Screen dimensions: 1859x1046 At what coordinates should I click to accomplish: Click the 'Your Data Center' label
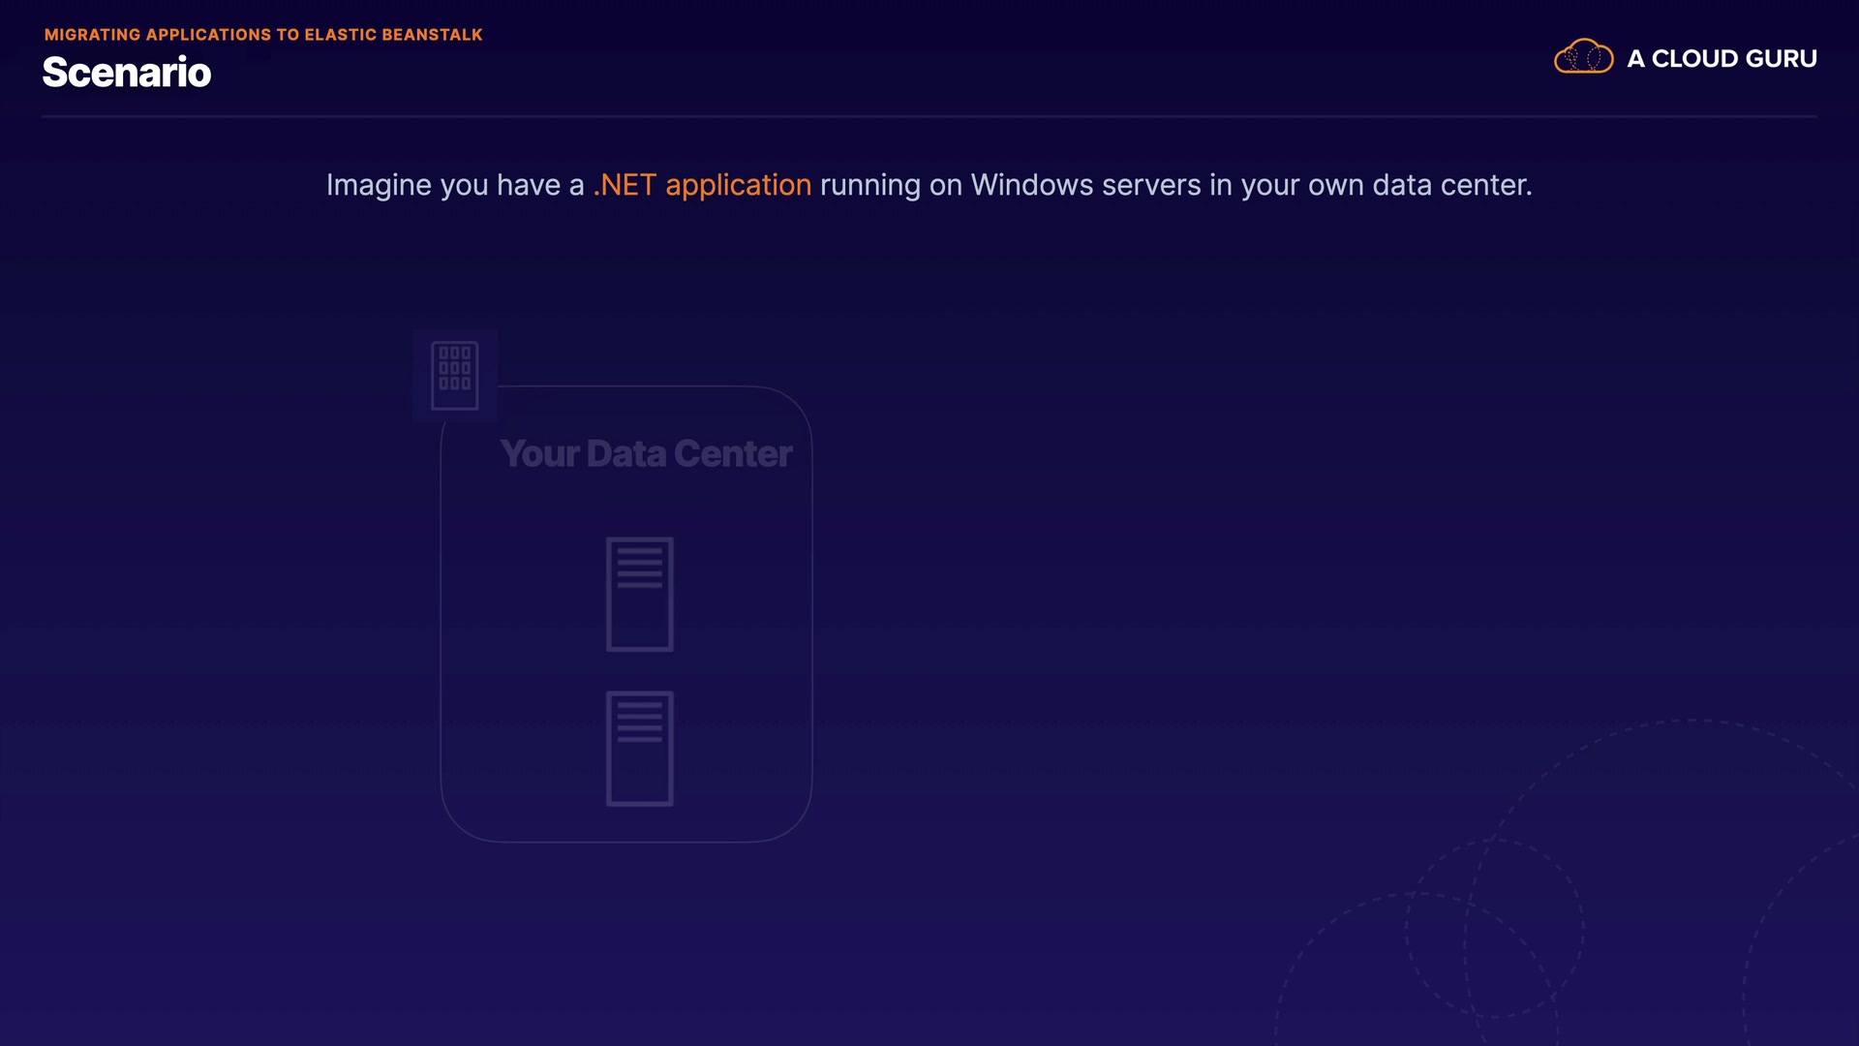click(x=646, y=453)
